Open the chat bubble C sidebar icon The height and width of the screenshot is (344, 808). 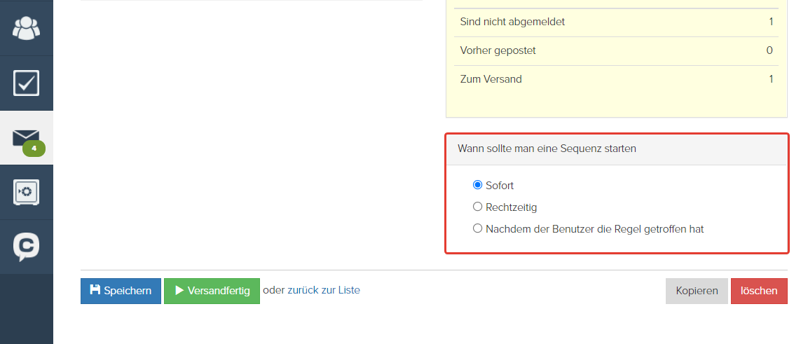pos(27,247)
